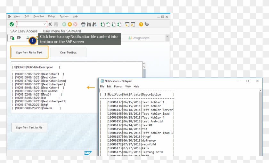
Task: Open the File menu in Notepad
Action: (x=102, y=87)
